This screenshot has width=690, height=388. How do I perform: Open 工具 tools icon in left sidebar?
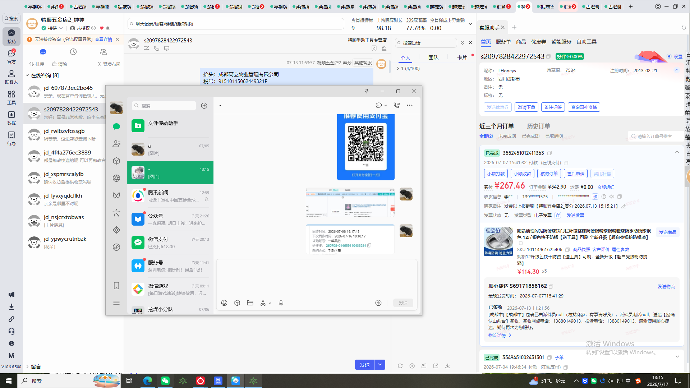point(11,97)
